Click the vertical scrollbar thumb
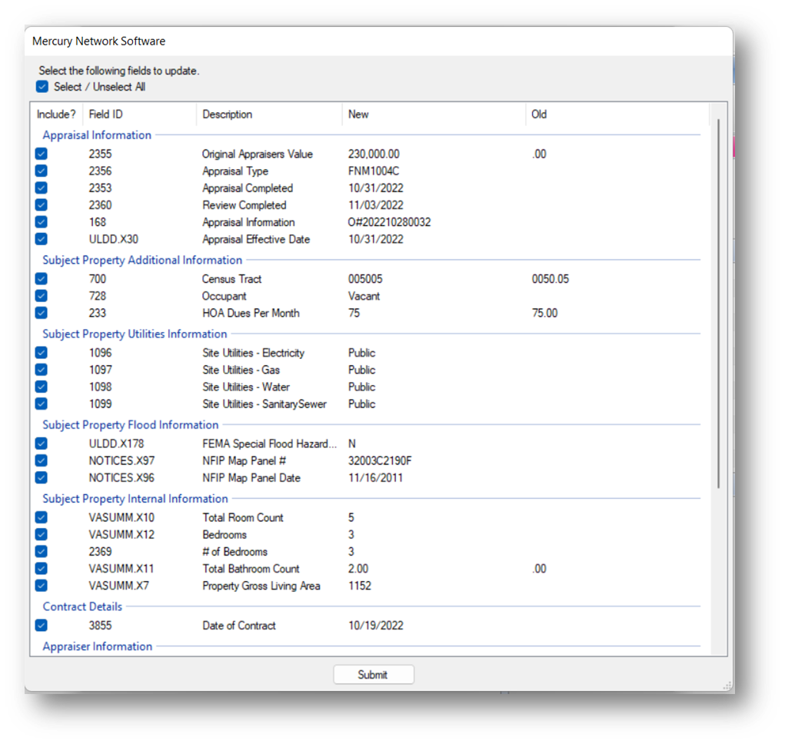Screen dimensions: 785x744 (719, 304)
